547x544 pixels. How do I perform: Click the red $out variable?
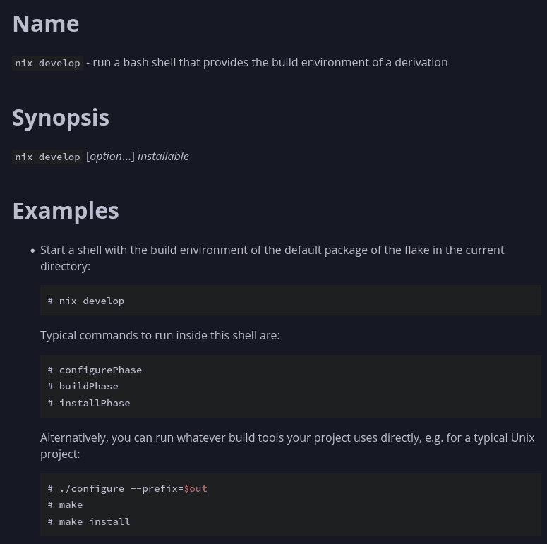pos(196,489)
